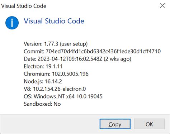The height and width of the screenshot is (134, 170).
Task: Click the OS Windows_NT x64 line
Action: [63, 96]
